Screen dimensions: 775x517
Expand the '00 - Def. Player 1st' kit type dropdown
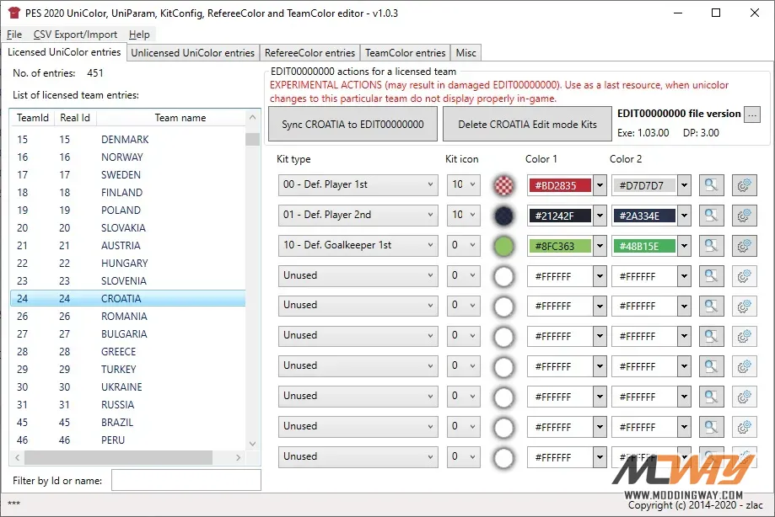[x=358, y=185]
